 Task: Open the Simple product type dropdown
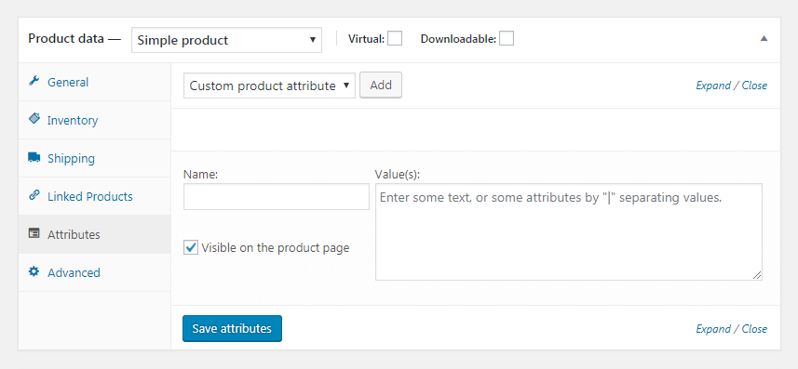click(226, 40)
